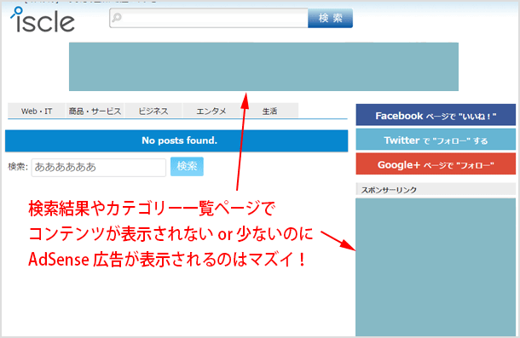
Task: Open the ビジネス category tab
Action: click(x=153, y=111)
